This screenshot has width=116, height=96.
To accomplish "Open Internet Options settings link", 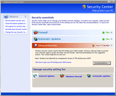I will pyautogui.click(x=47, y=76).
